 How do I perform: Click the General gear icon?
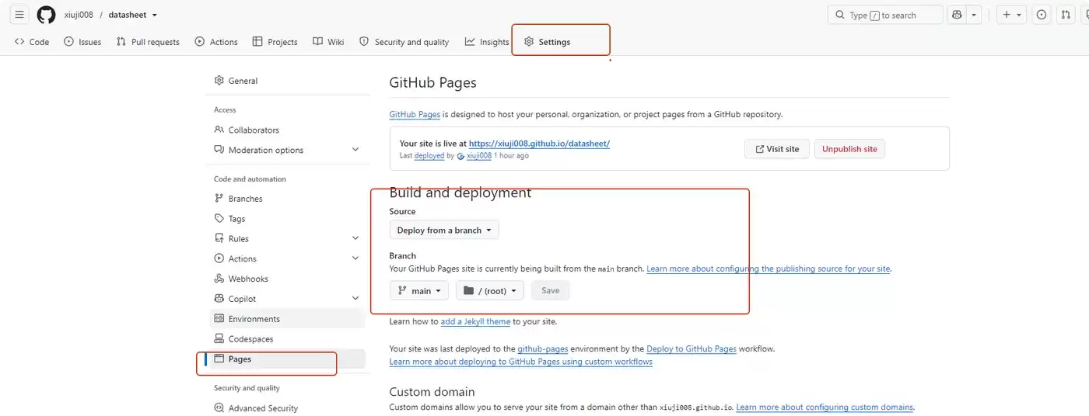tap(219, 81)
